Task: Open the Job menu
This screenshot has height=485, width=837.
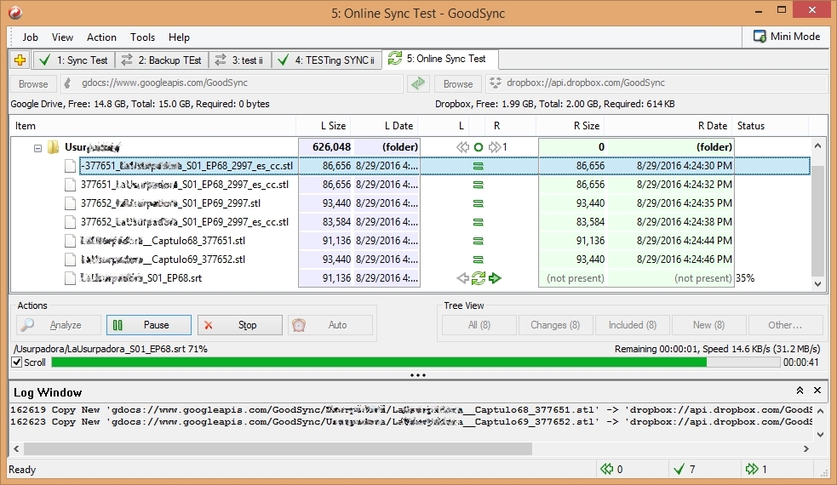Action: pos(30,37)
